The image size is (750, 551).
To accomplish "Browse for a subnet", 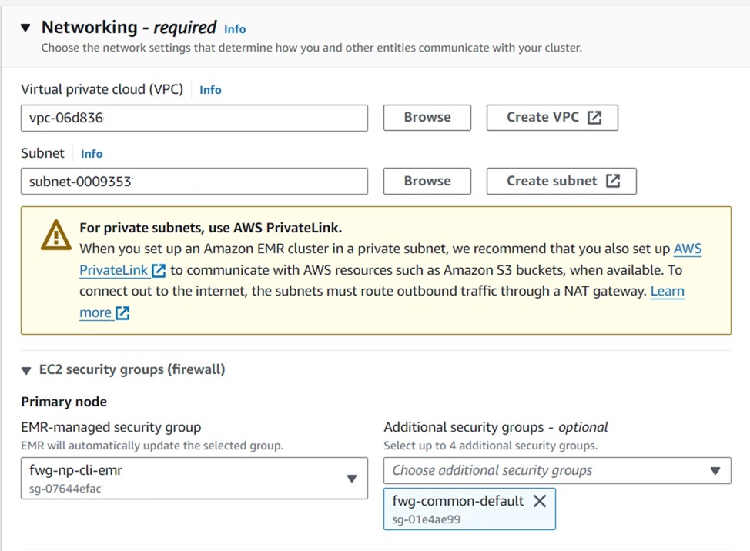I will tap(427, 182).
